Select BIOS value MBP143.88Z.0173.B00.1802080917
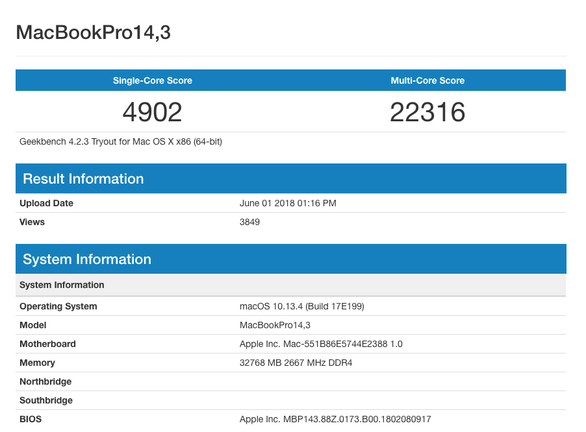Image resolution: width=586 pixels, height=432 pixels. point(335,419)
